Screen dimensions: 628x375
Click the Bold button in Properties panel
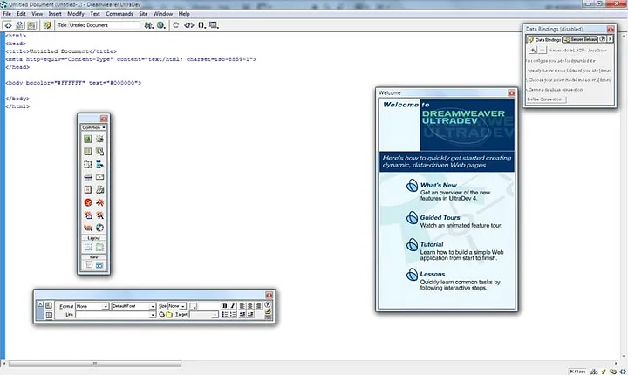tap(224, 306)
